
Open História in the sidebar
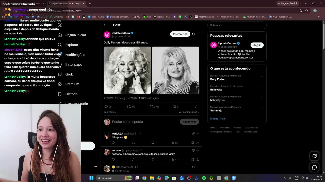coord(68,94)
